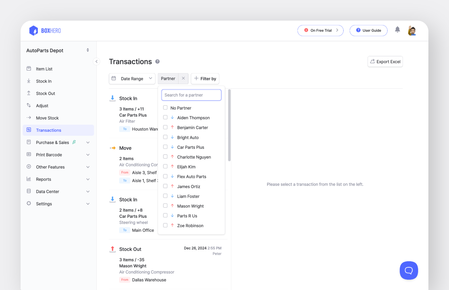Remove the Partner filter with the X

[x=183, y=78]
